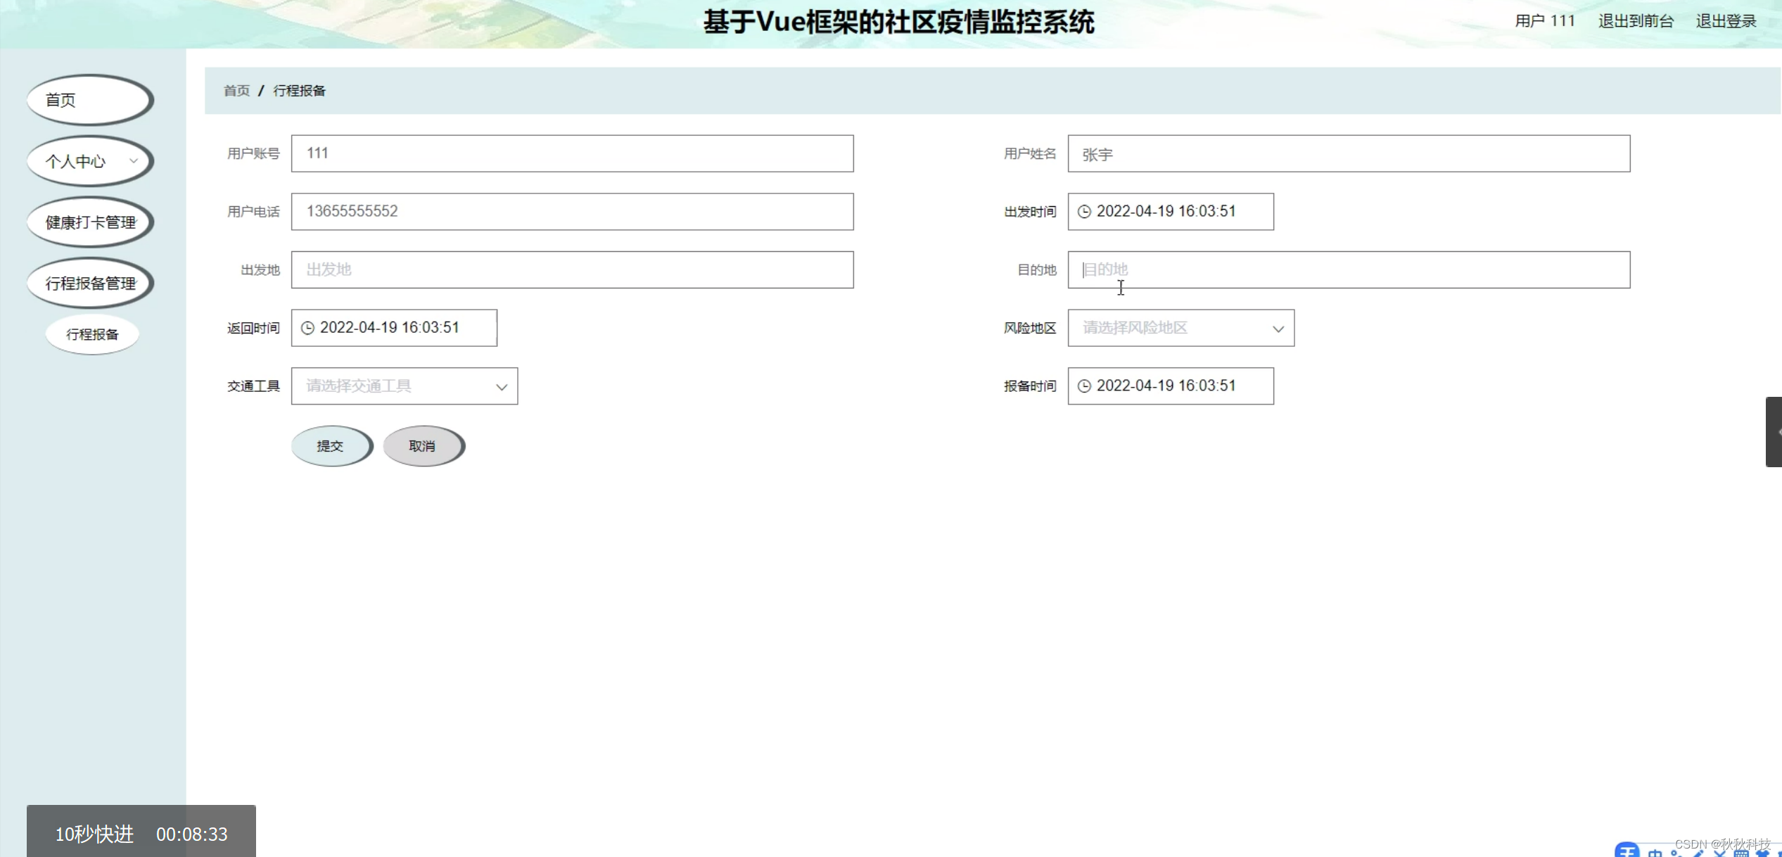Click clock icon in 报备时间 field
1782x857 pixels.
click(1084, 386)
